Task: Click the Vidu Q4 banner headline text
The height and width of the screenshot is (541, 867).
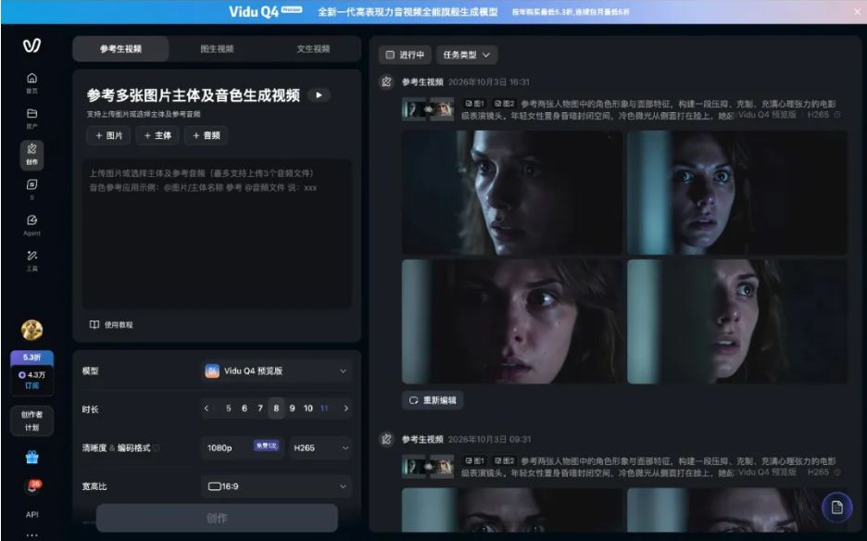Action: coord(408,12)
